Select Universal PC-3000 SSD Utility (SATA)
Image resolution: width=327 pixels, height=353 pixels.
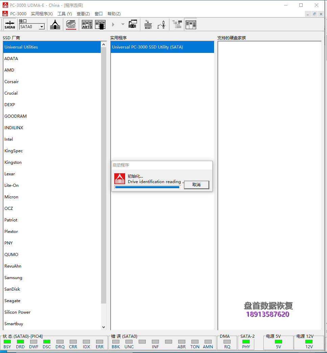click(162, 47)
